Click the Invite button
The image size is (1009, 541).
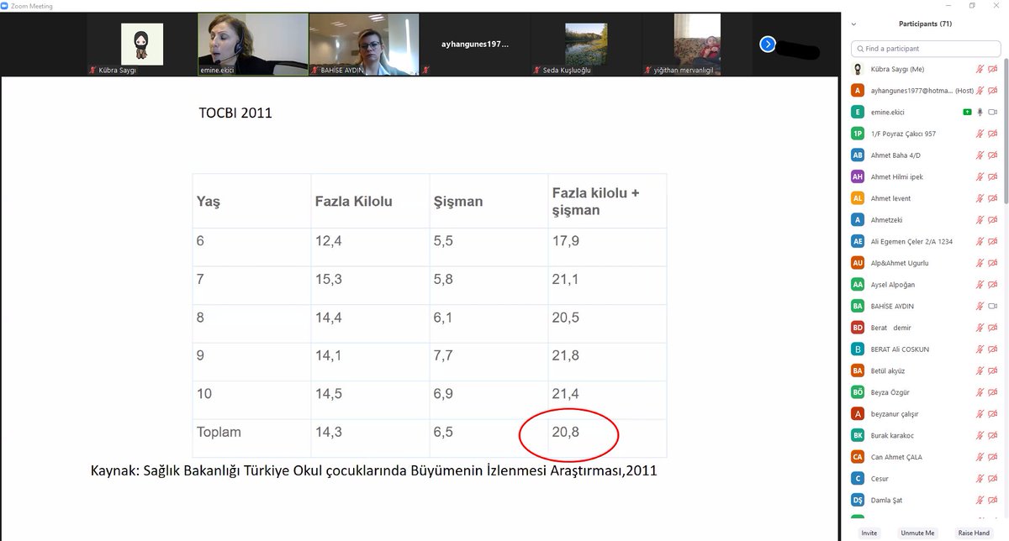(869, 533)
